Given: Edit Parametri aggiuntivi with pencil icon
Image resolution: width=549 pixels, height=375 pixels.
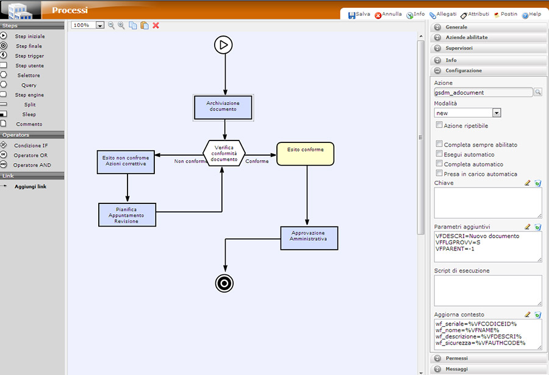Looking at the screenshot, I should click(528, 227).
